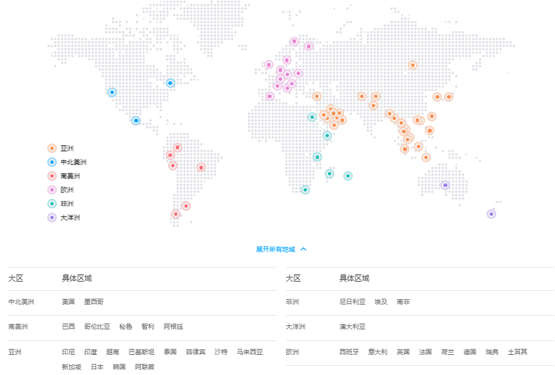Click the red 南美洲 legend marker
Viewport: 555px width, 375px height.
(x=52, y=176)
